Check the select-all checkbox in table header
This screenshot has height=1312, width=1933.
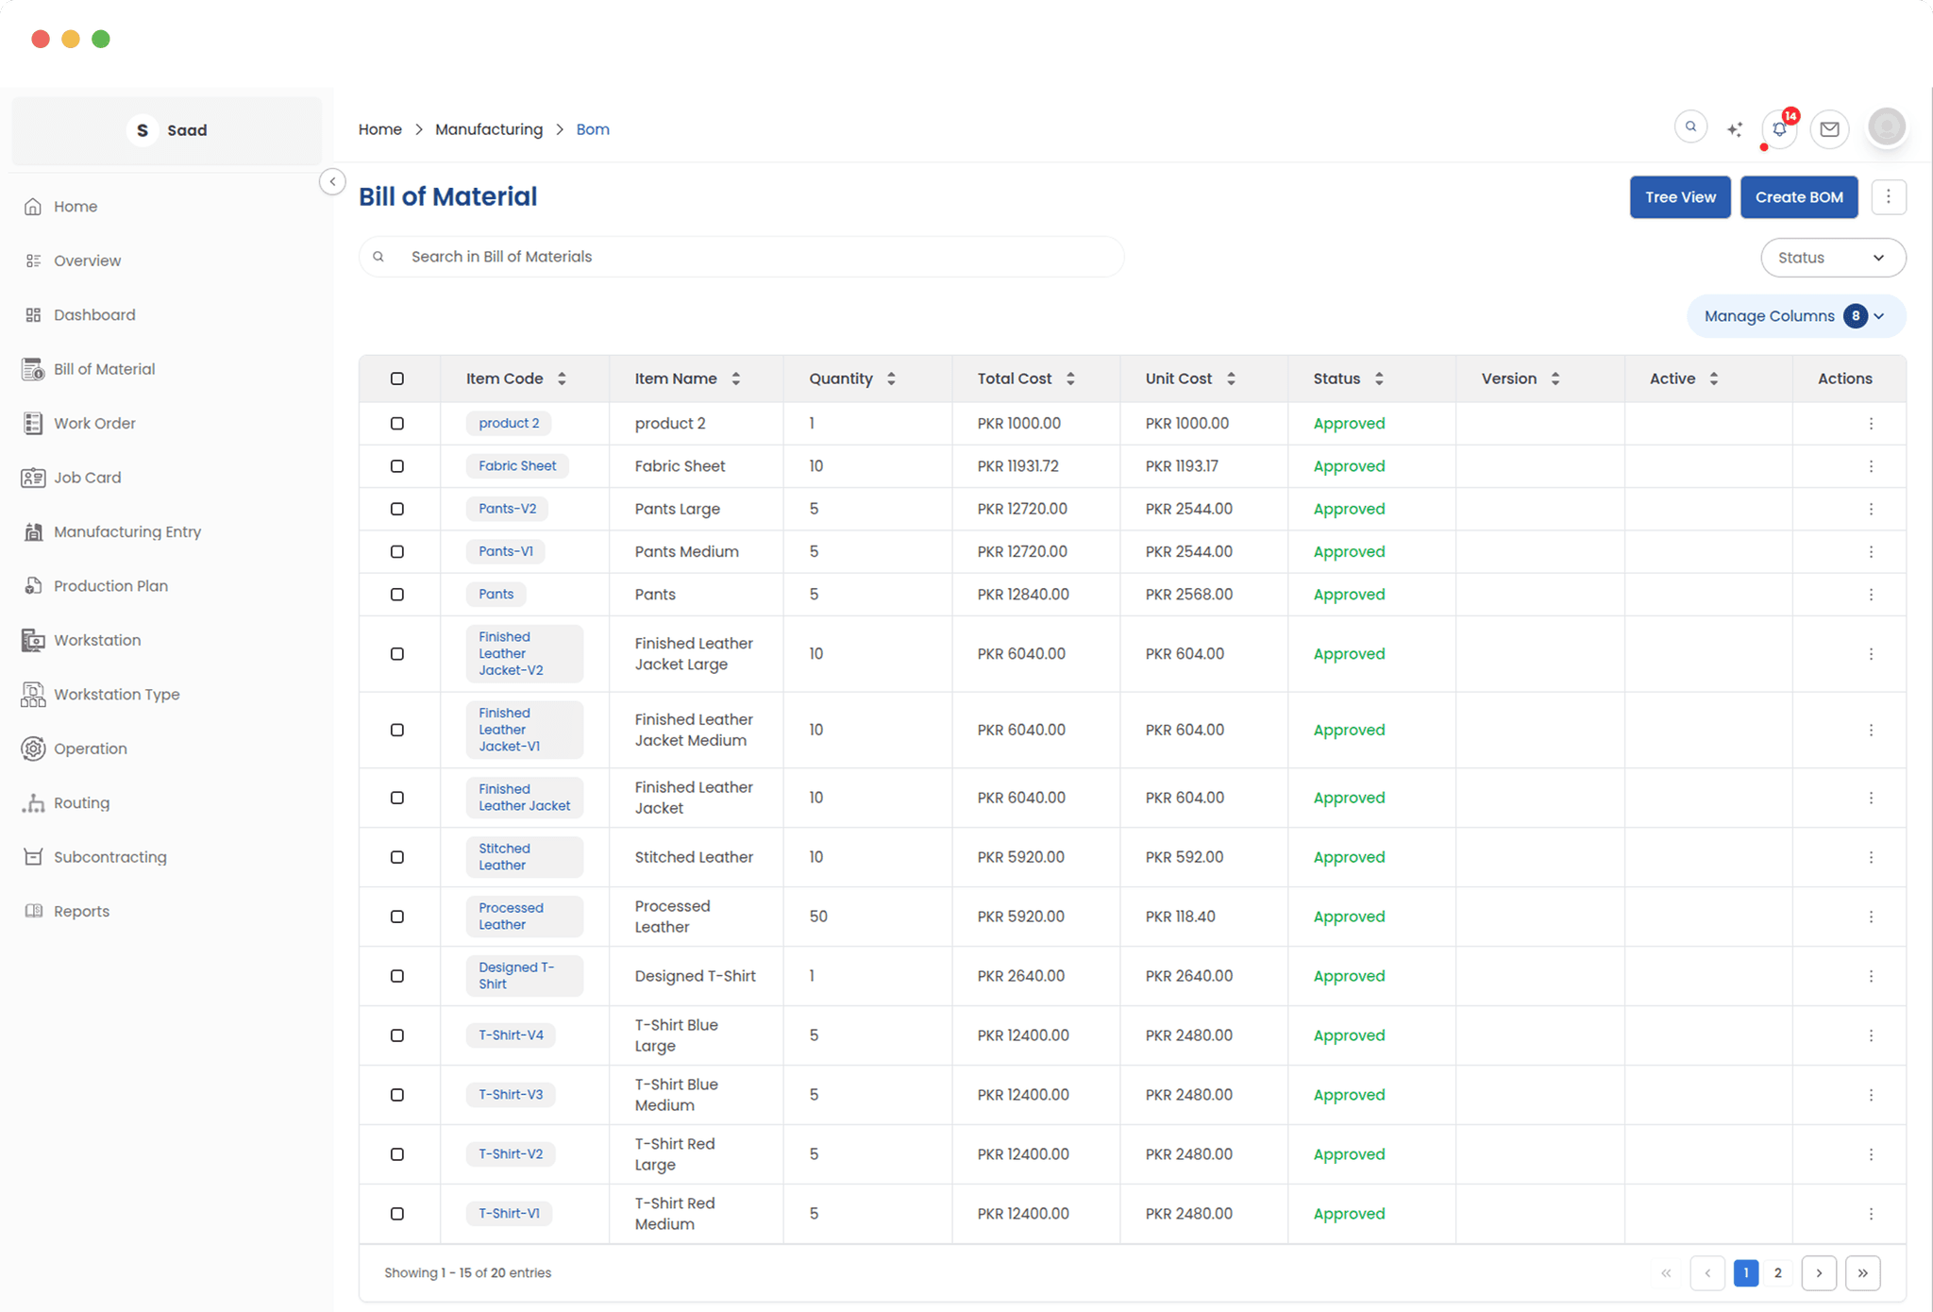pos(397,378)
